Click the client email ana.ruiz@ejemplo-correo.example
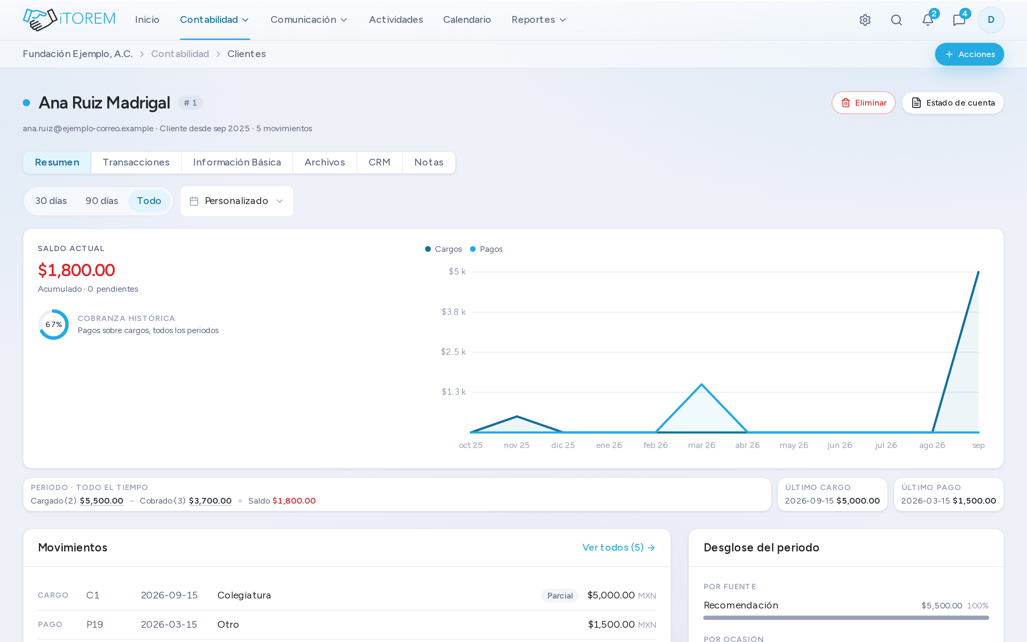Screen dimensions: 1027x642 point(88,129)
